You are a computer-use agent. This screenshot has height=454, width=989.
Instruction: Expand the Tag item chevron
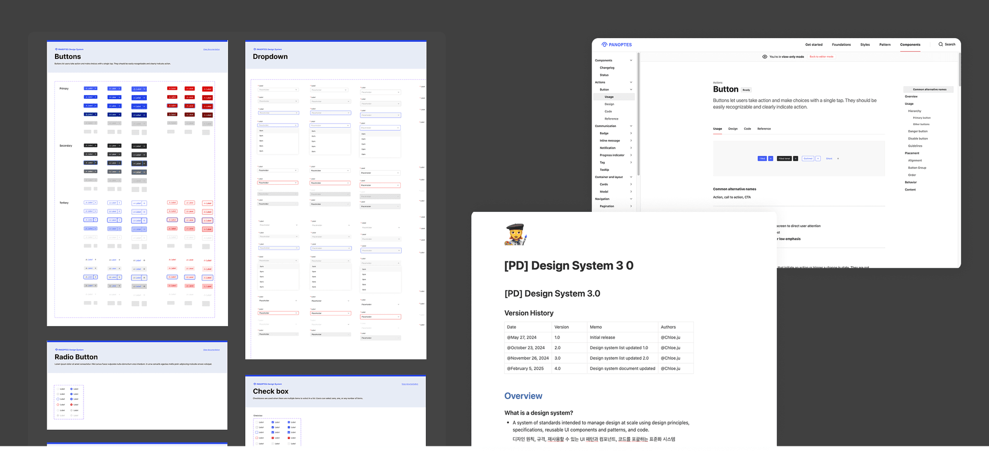click(631, 163)
